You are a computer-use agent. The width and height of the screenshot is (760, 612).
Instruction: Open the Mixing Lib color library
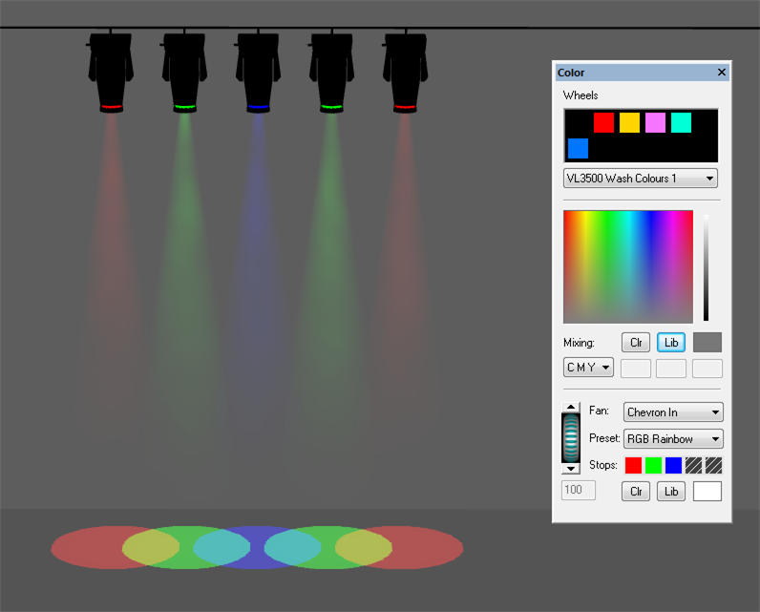point(671,343)
